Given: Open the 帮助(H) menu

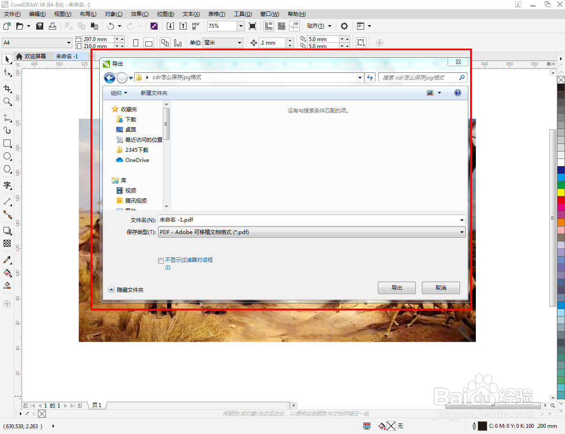Looking at the screenshot, I should [297, 14].
